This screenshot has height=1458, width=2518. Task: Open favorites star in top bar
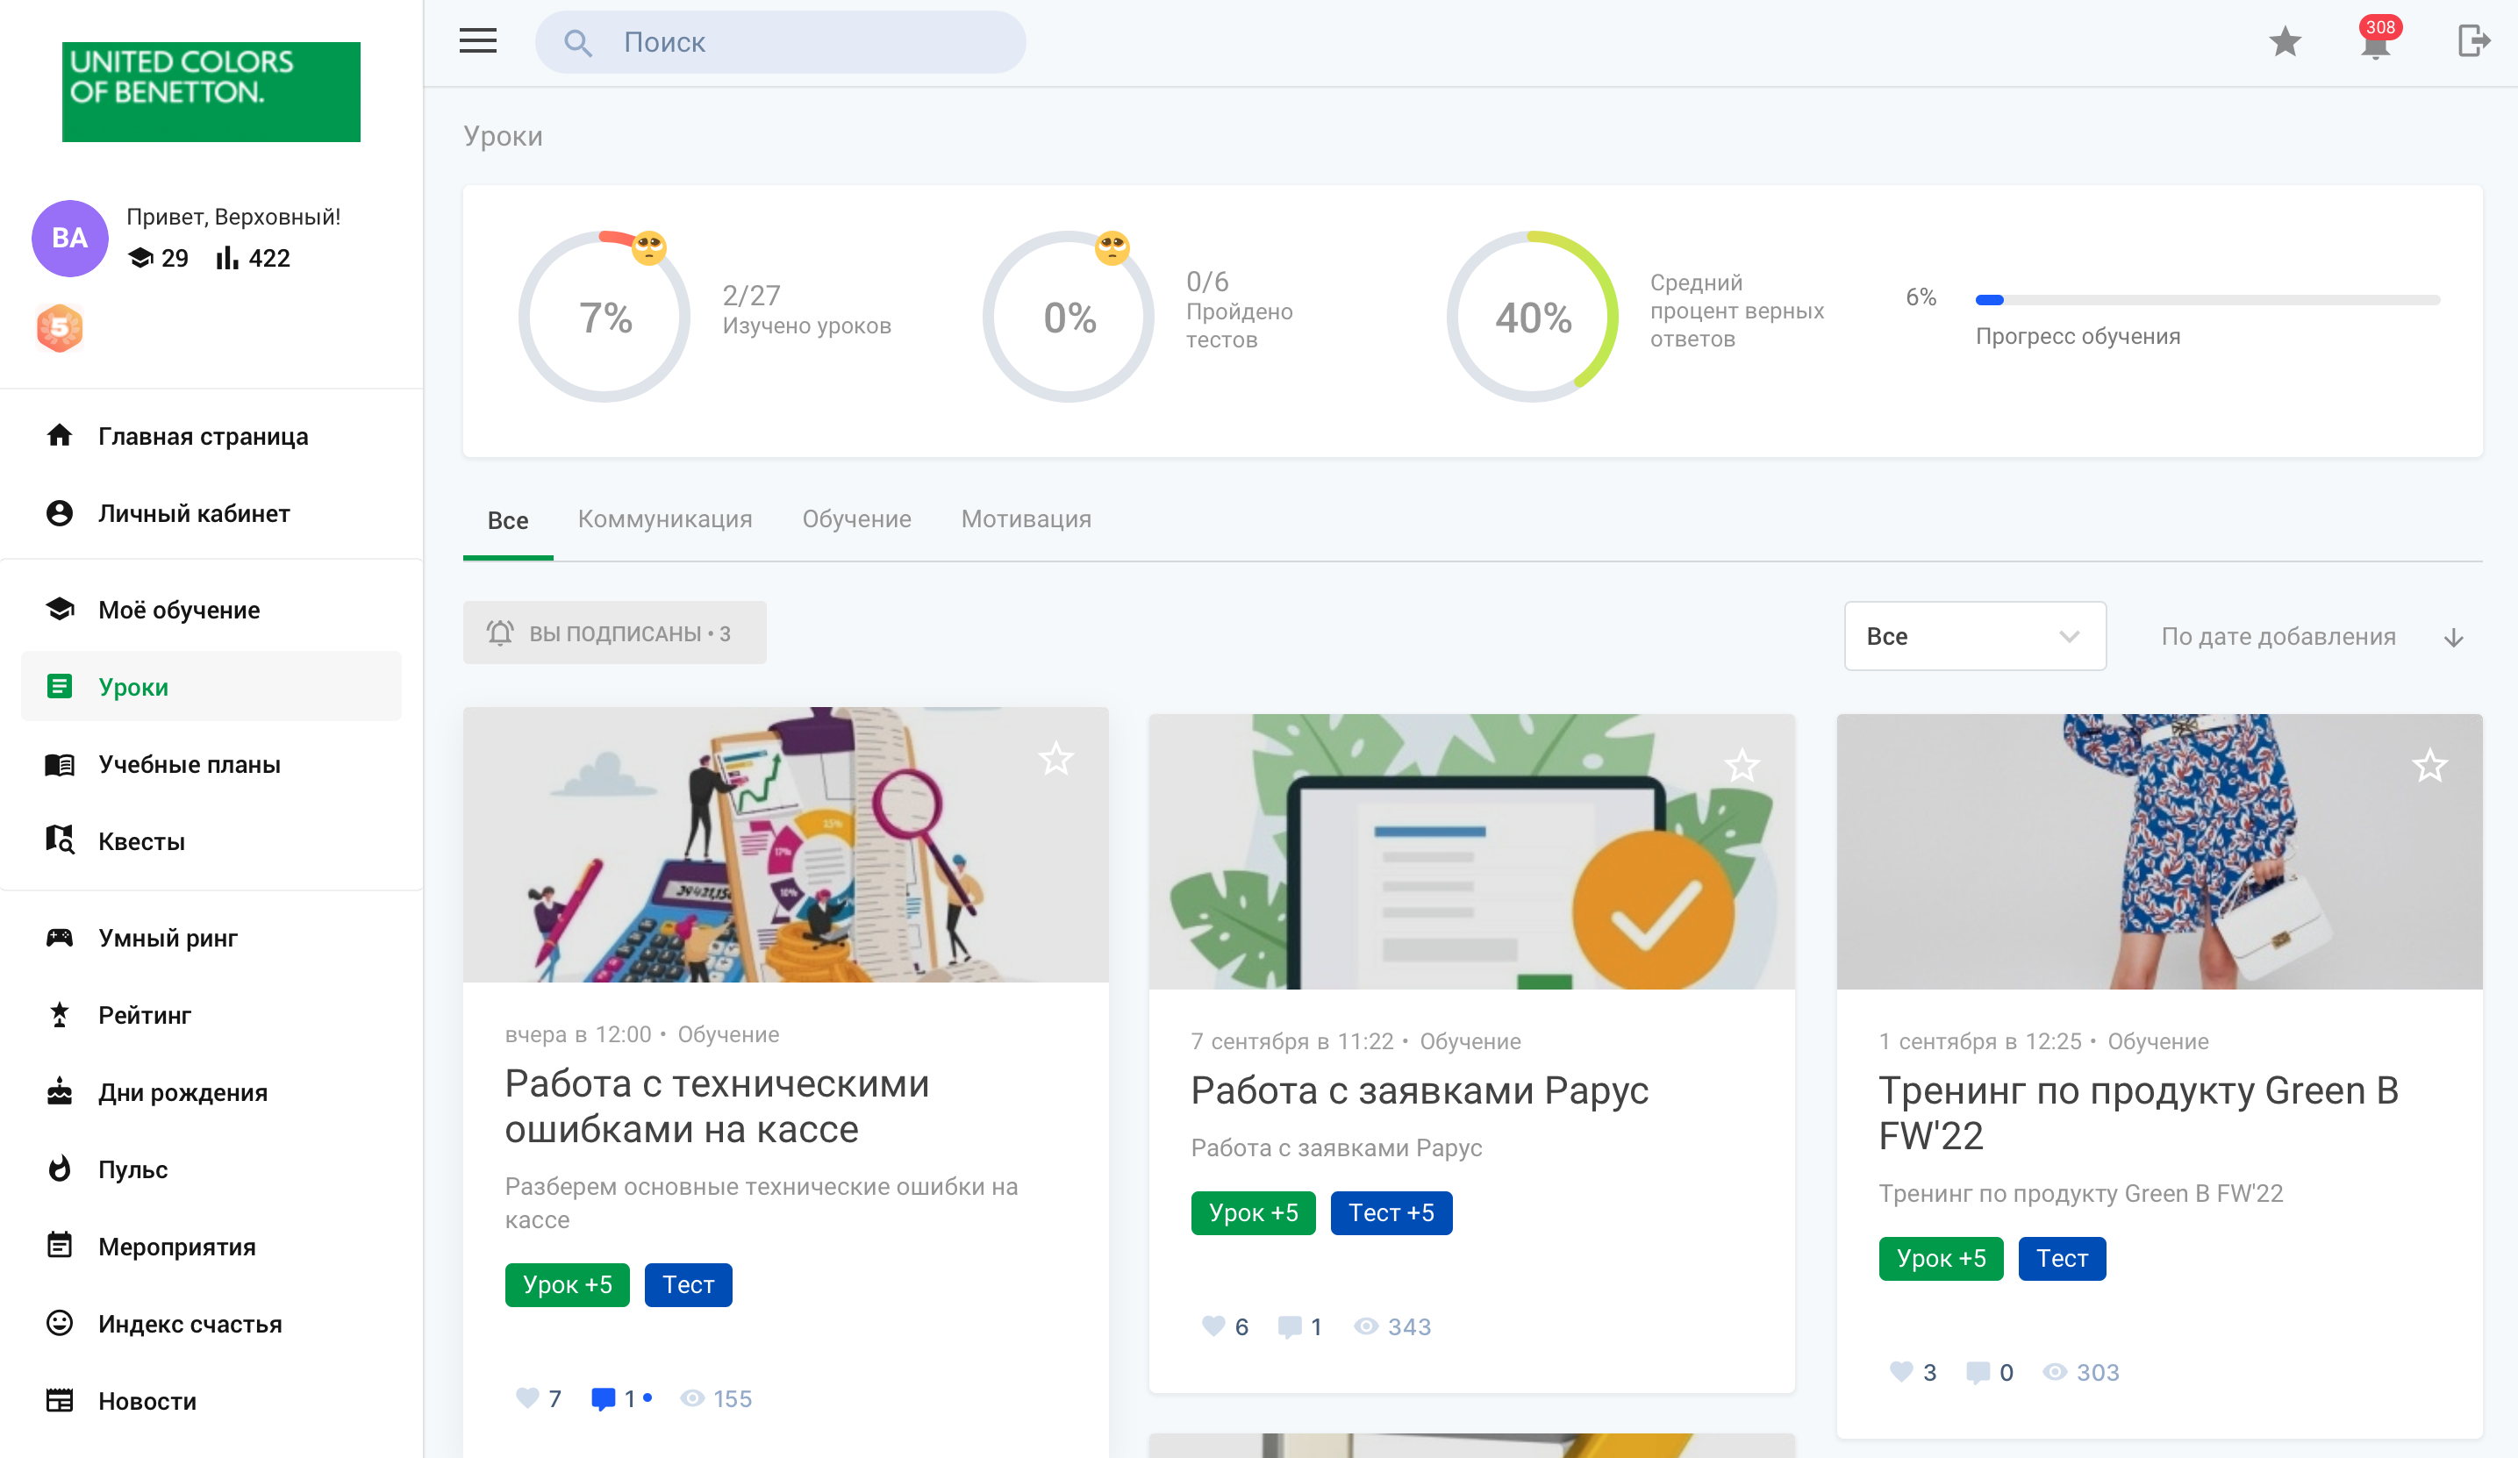tap(2285, 42)
